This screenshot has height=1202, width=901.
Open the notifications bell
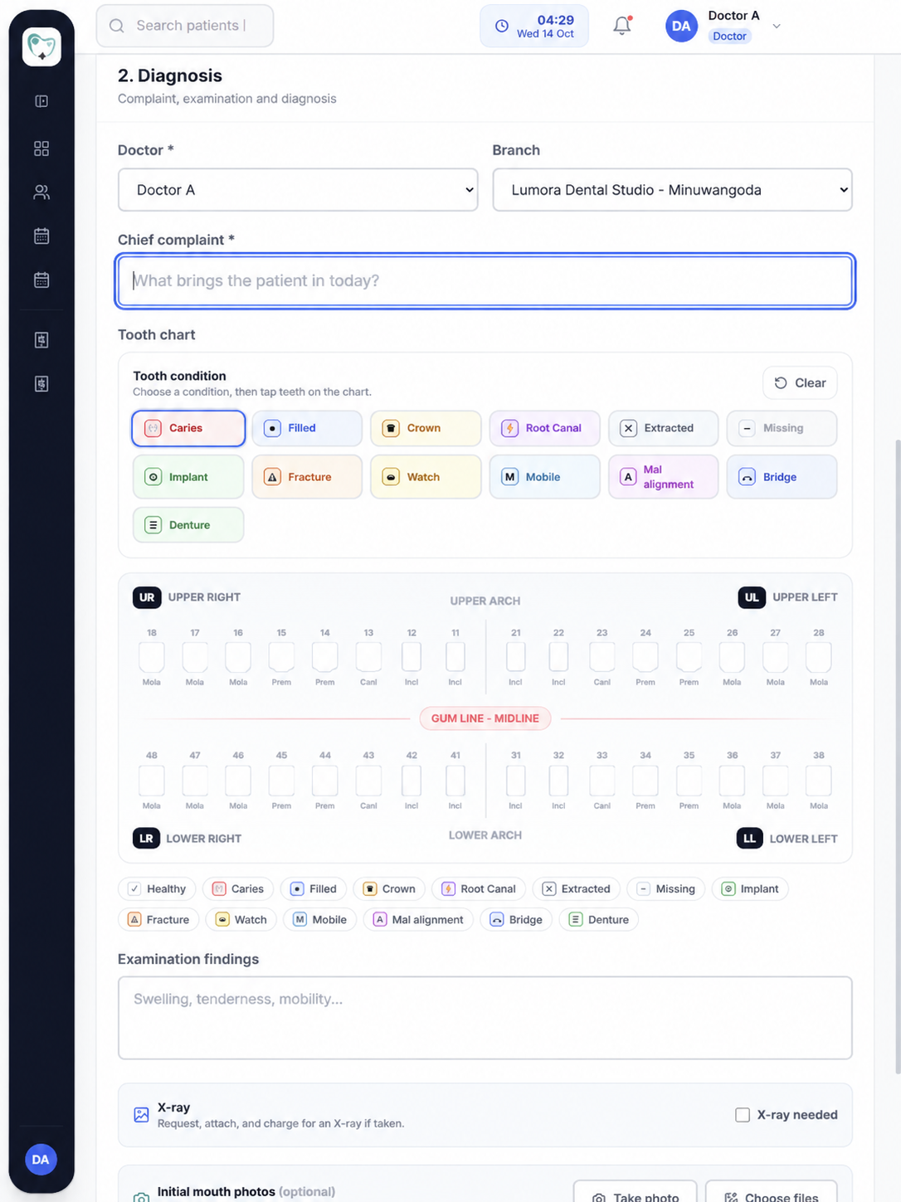tap(622, 26)
